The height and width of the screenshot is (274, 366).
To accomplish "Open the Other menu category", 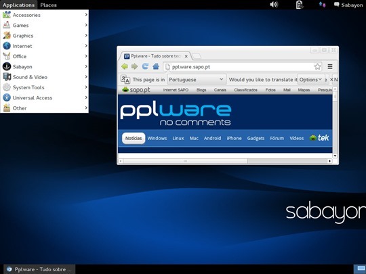I will pos(44,108).
